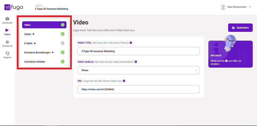Click the 'Video' page heading
Viewport: 257px width, 126px height.
coord(81,22)
